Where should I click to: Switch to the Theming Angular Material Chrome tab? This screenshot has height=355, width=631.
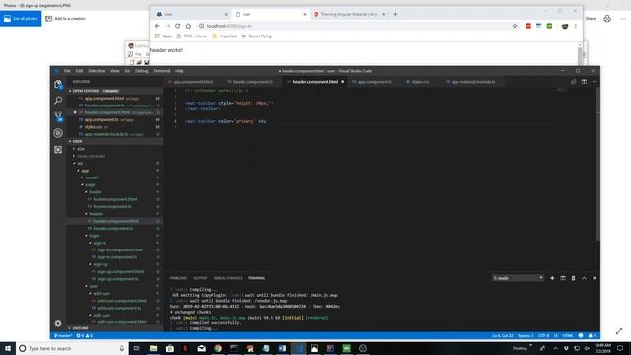pyautogui.click(x=348, y=14)
